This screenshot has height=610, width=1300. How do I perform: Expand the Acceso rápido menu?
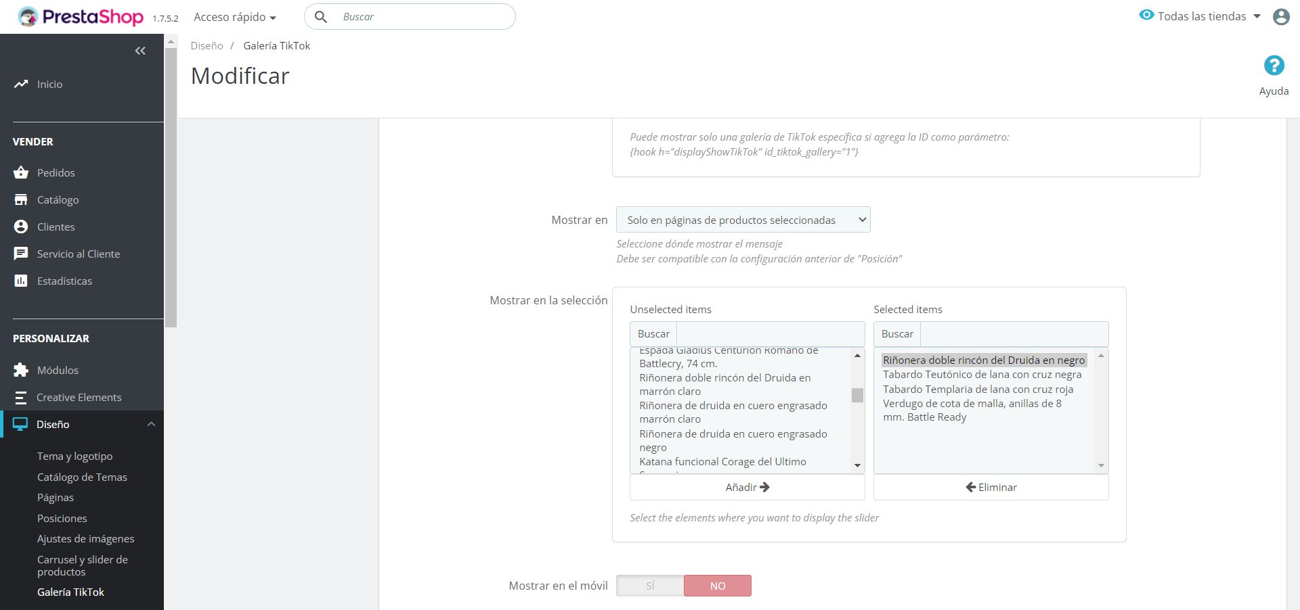[x=234, y=17]
